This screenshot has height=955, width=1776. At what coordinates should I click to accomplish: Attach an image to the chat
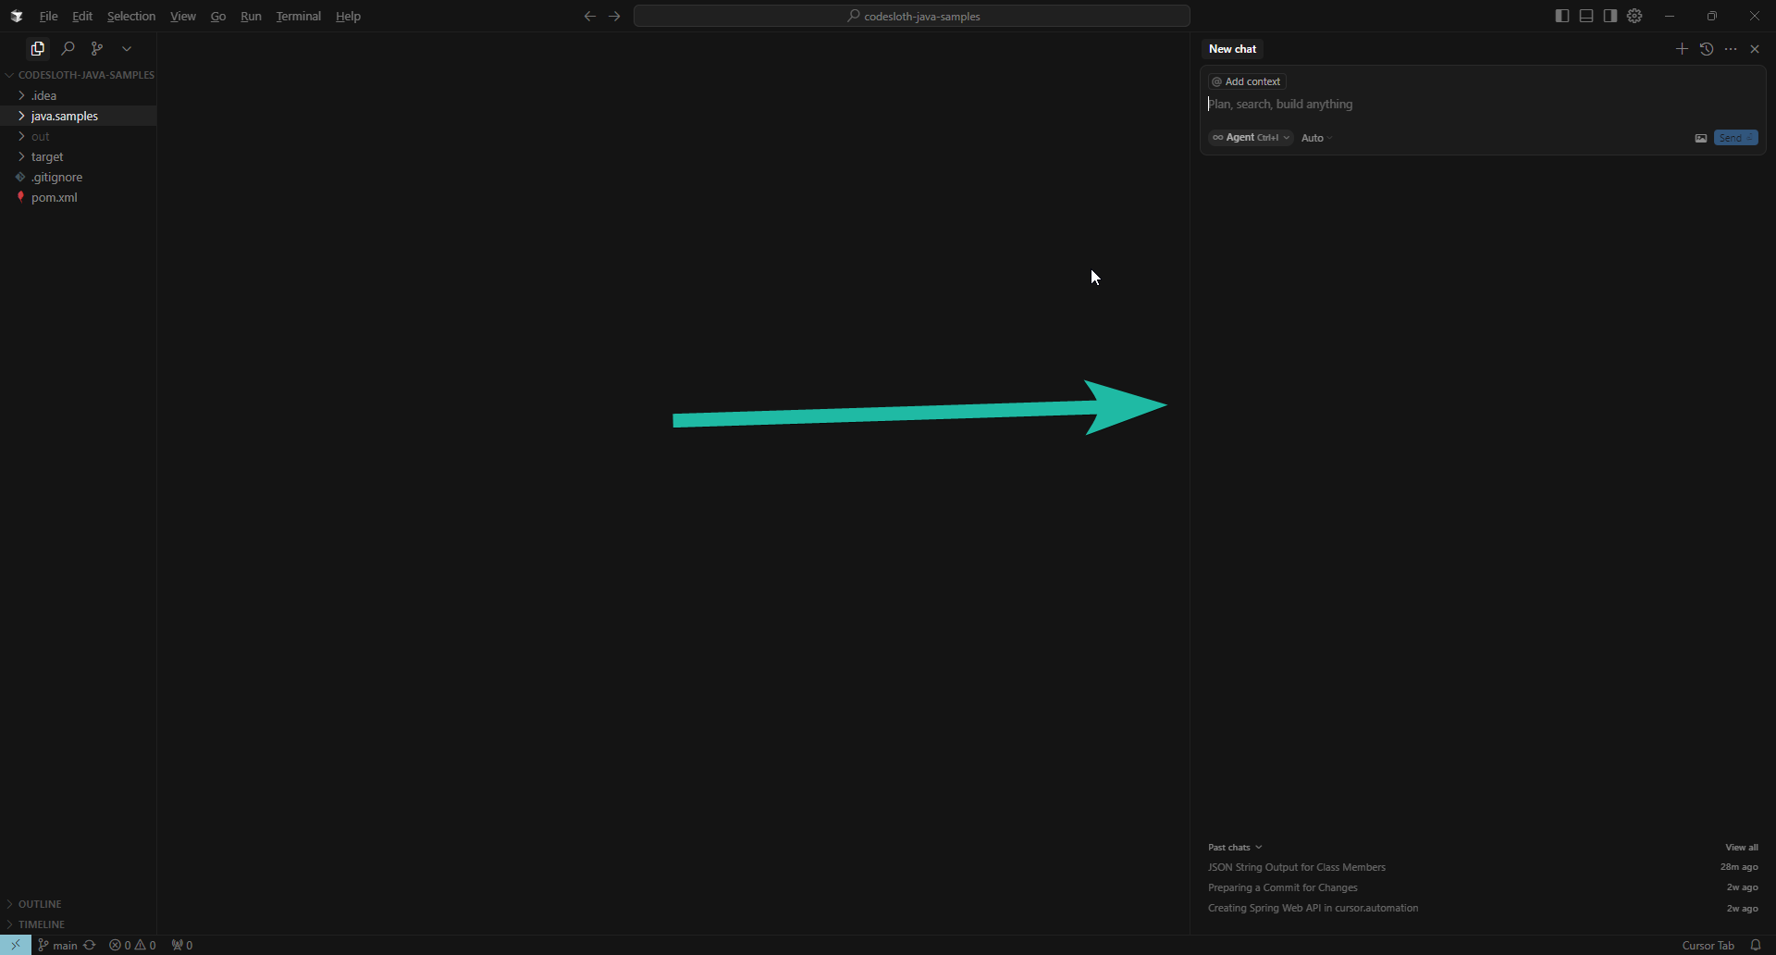[x=1700, y=138]
